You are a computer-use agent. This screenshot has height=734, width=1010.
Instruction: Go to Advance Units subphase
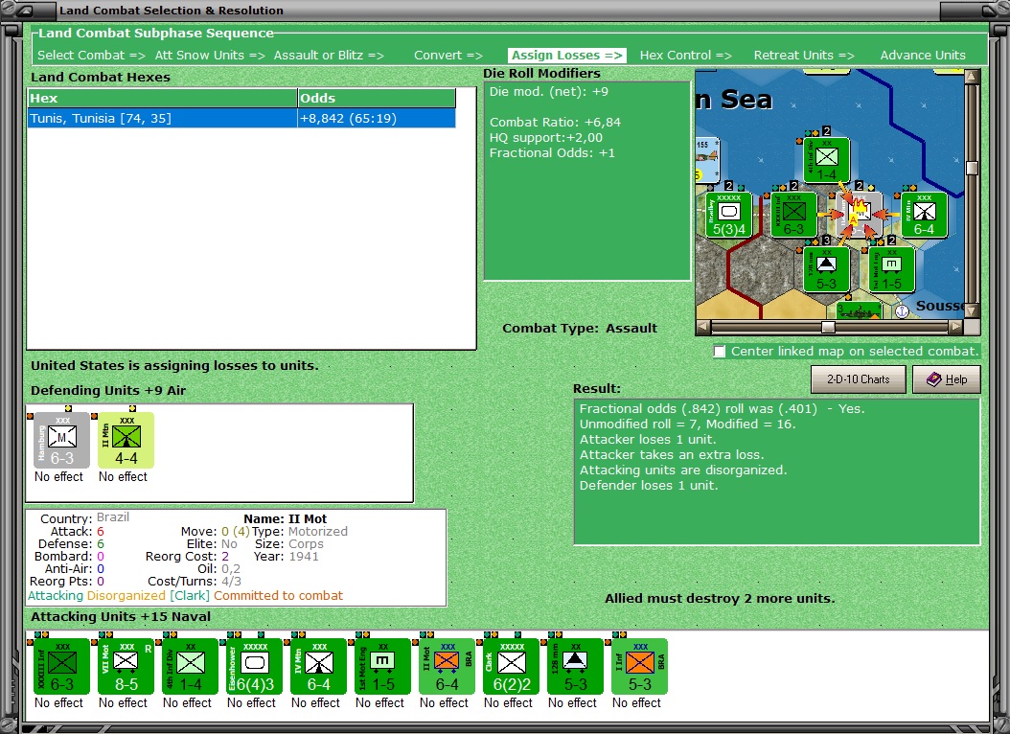pyautogui.click(x=923, y=56)
